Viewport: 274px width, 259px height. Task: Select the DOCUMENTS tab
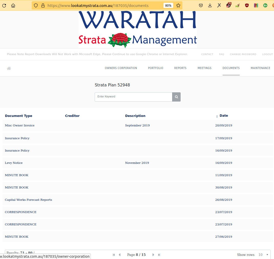coord(231,68)
